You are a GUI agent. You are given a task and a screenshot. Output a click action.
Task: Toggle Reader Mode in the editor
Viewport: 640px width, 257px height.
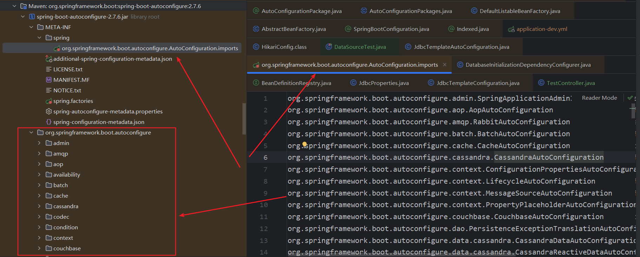click(x=599, y=98)
